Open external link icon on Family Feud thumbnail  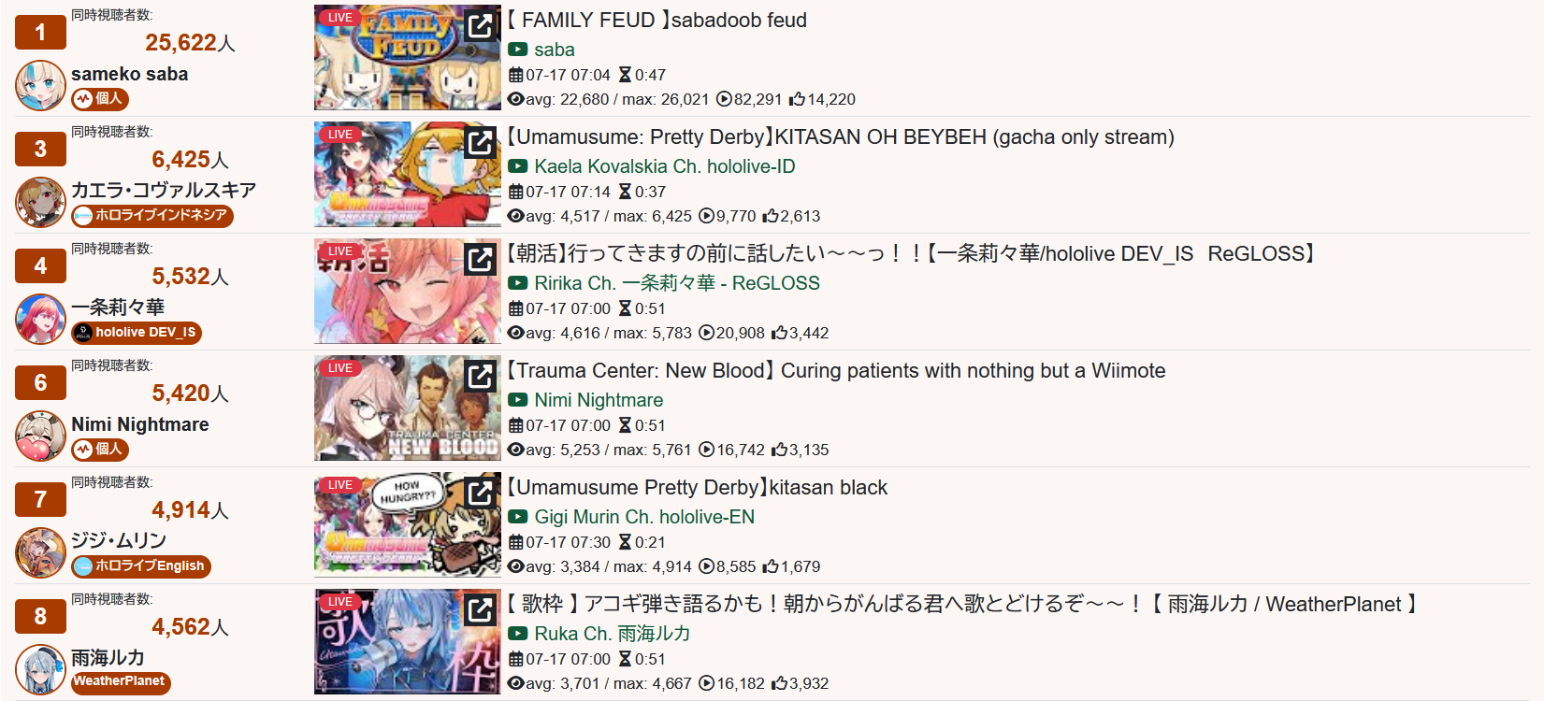(x=481, y=25)
